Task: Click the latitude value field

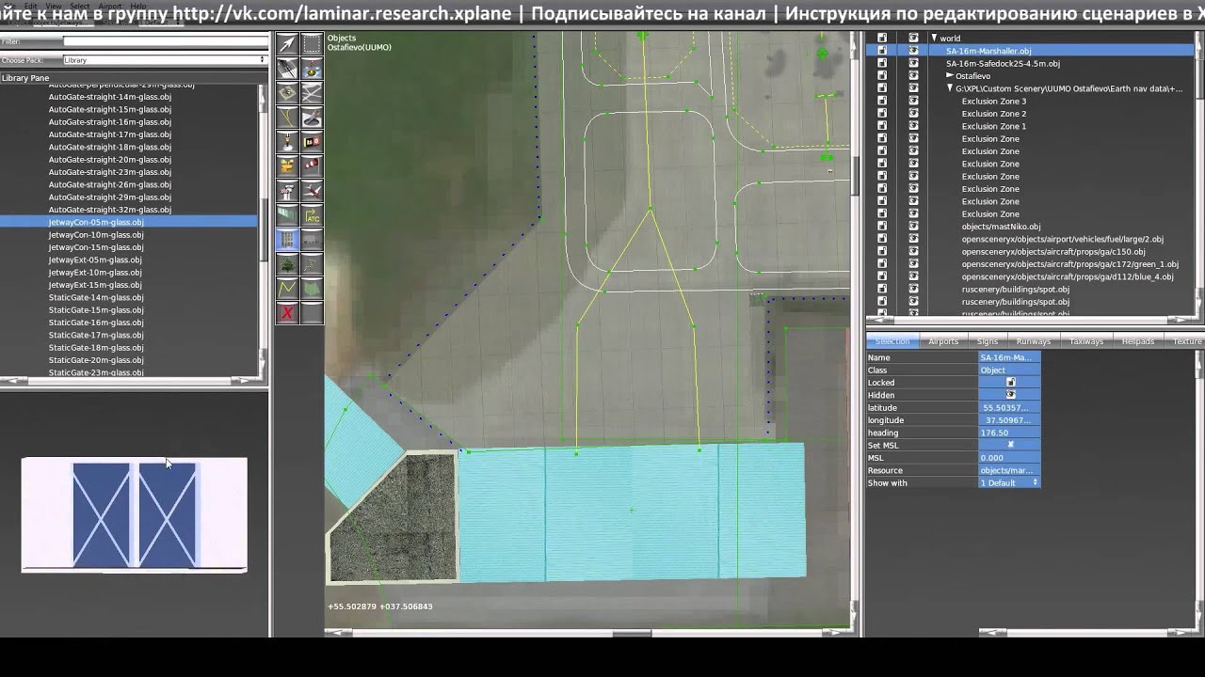Action: [1010, 408]
